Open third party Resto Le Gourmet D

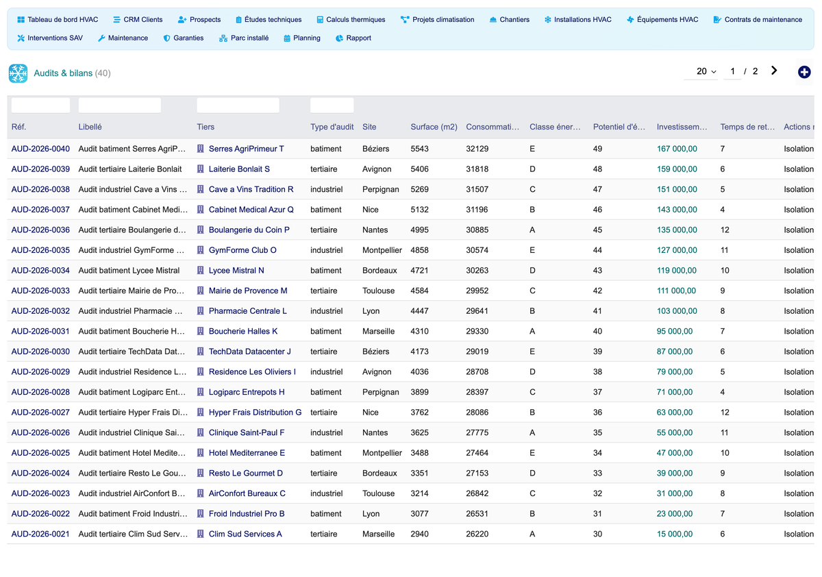tap(246, 474)
